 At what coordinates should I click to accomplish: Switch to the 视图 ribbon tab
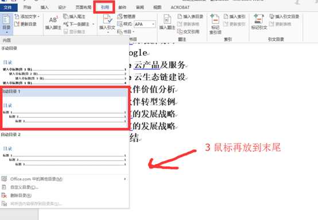[x=157, y=7]
